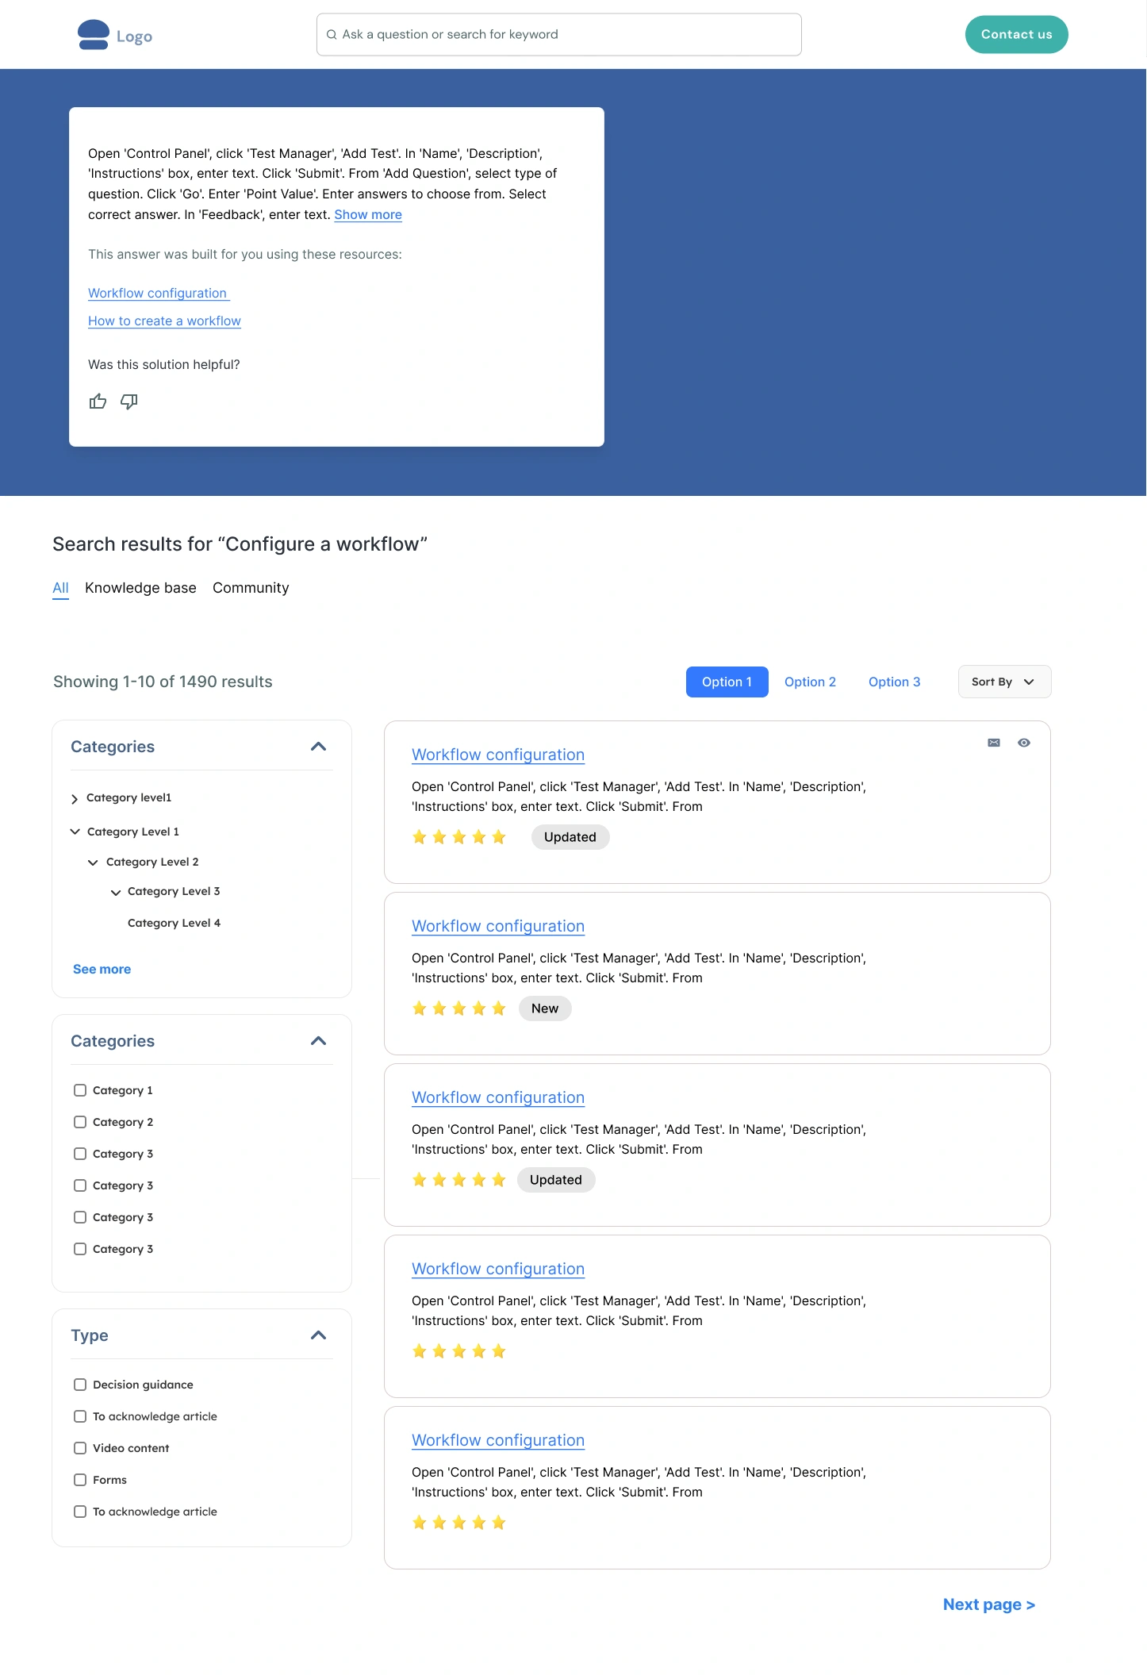Image resolution: width=1147 pixels, height=1675 pixels.
Task: Expand the Category level1 tree item
Action: point(75,799)
